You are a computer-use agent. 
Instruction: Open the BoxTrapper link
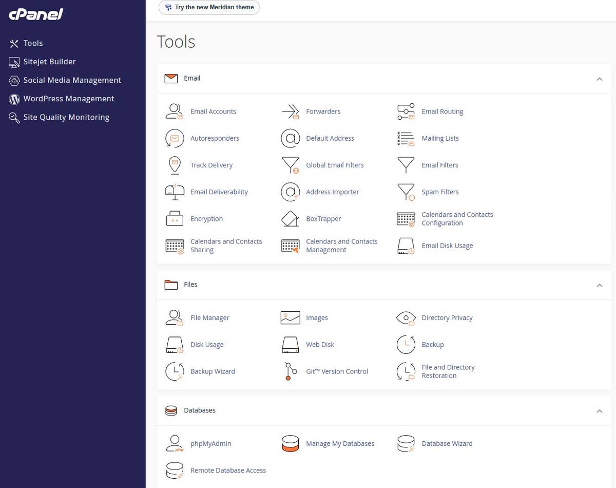[x=323, y=218]
